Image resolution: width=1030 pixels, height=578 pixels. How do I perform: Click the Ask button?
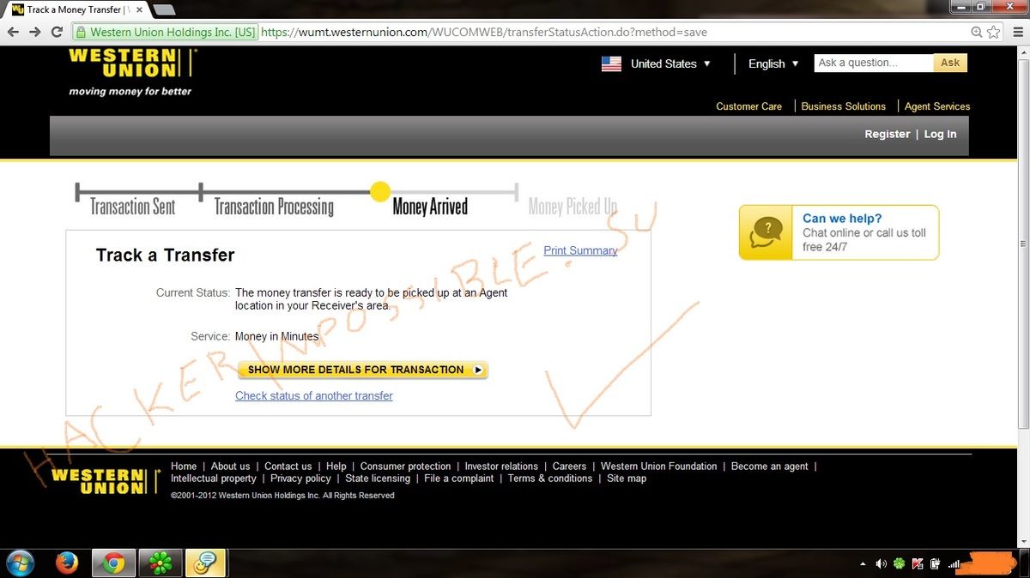click(950, 63)
